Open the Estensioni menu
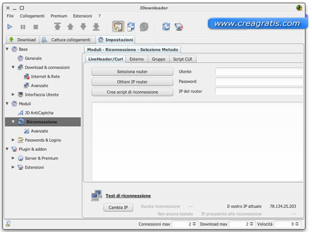The height and width of the screenshot is (232, 312). coord(82,16)
